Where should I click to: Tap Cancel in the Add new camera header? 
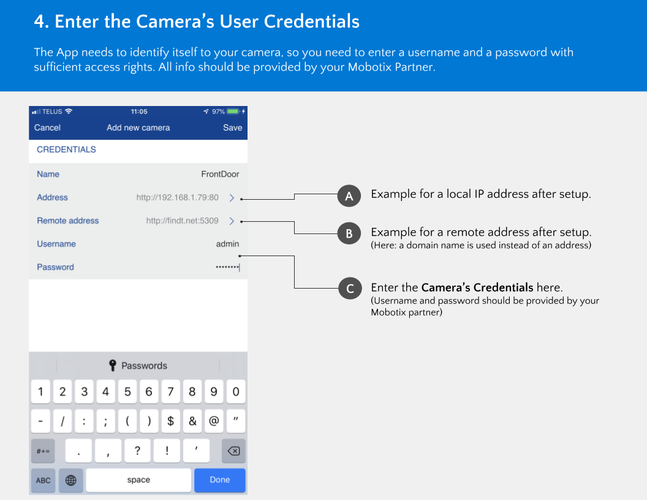click(47, 127)
